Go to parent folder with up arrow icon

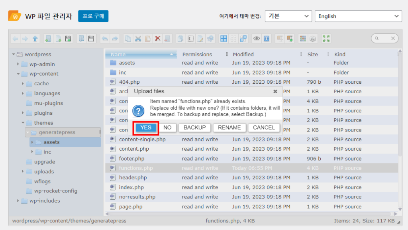pyautogui.click(x=35, y=39)
